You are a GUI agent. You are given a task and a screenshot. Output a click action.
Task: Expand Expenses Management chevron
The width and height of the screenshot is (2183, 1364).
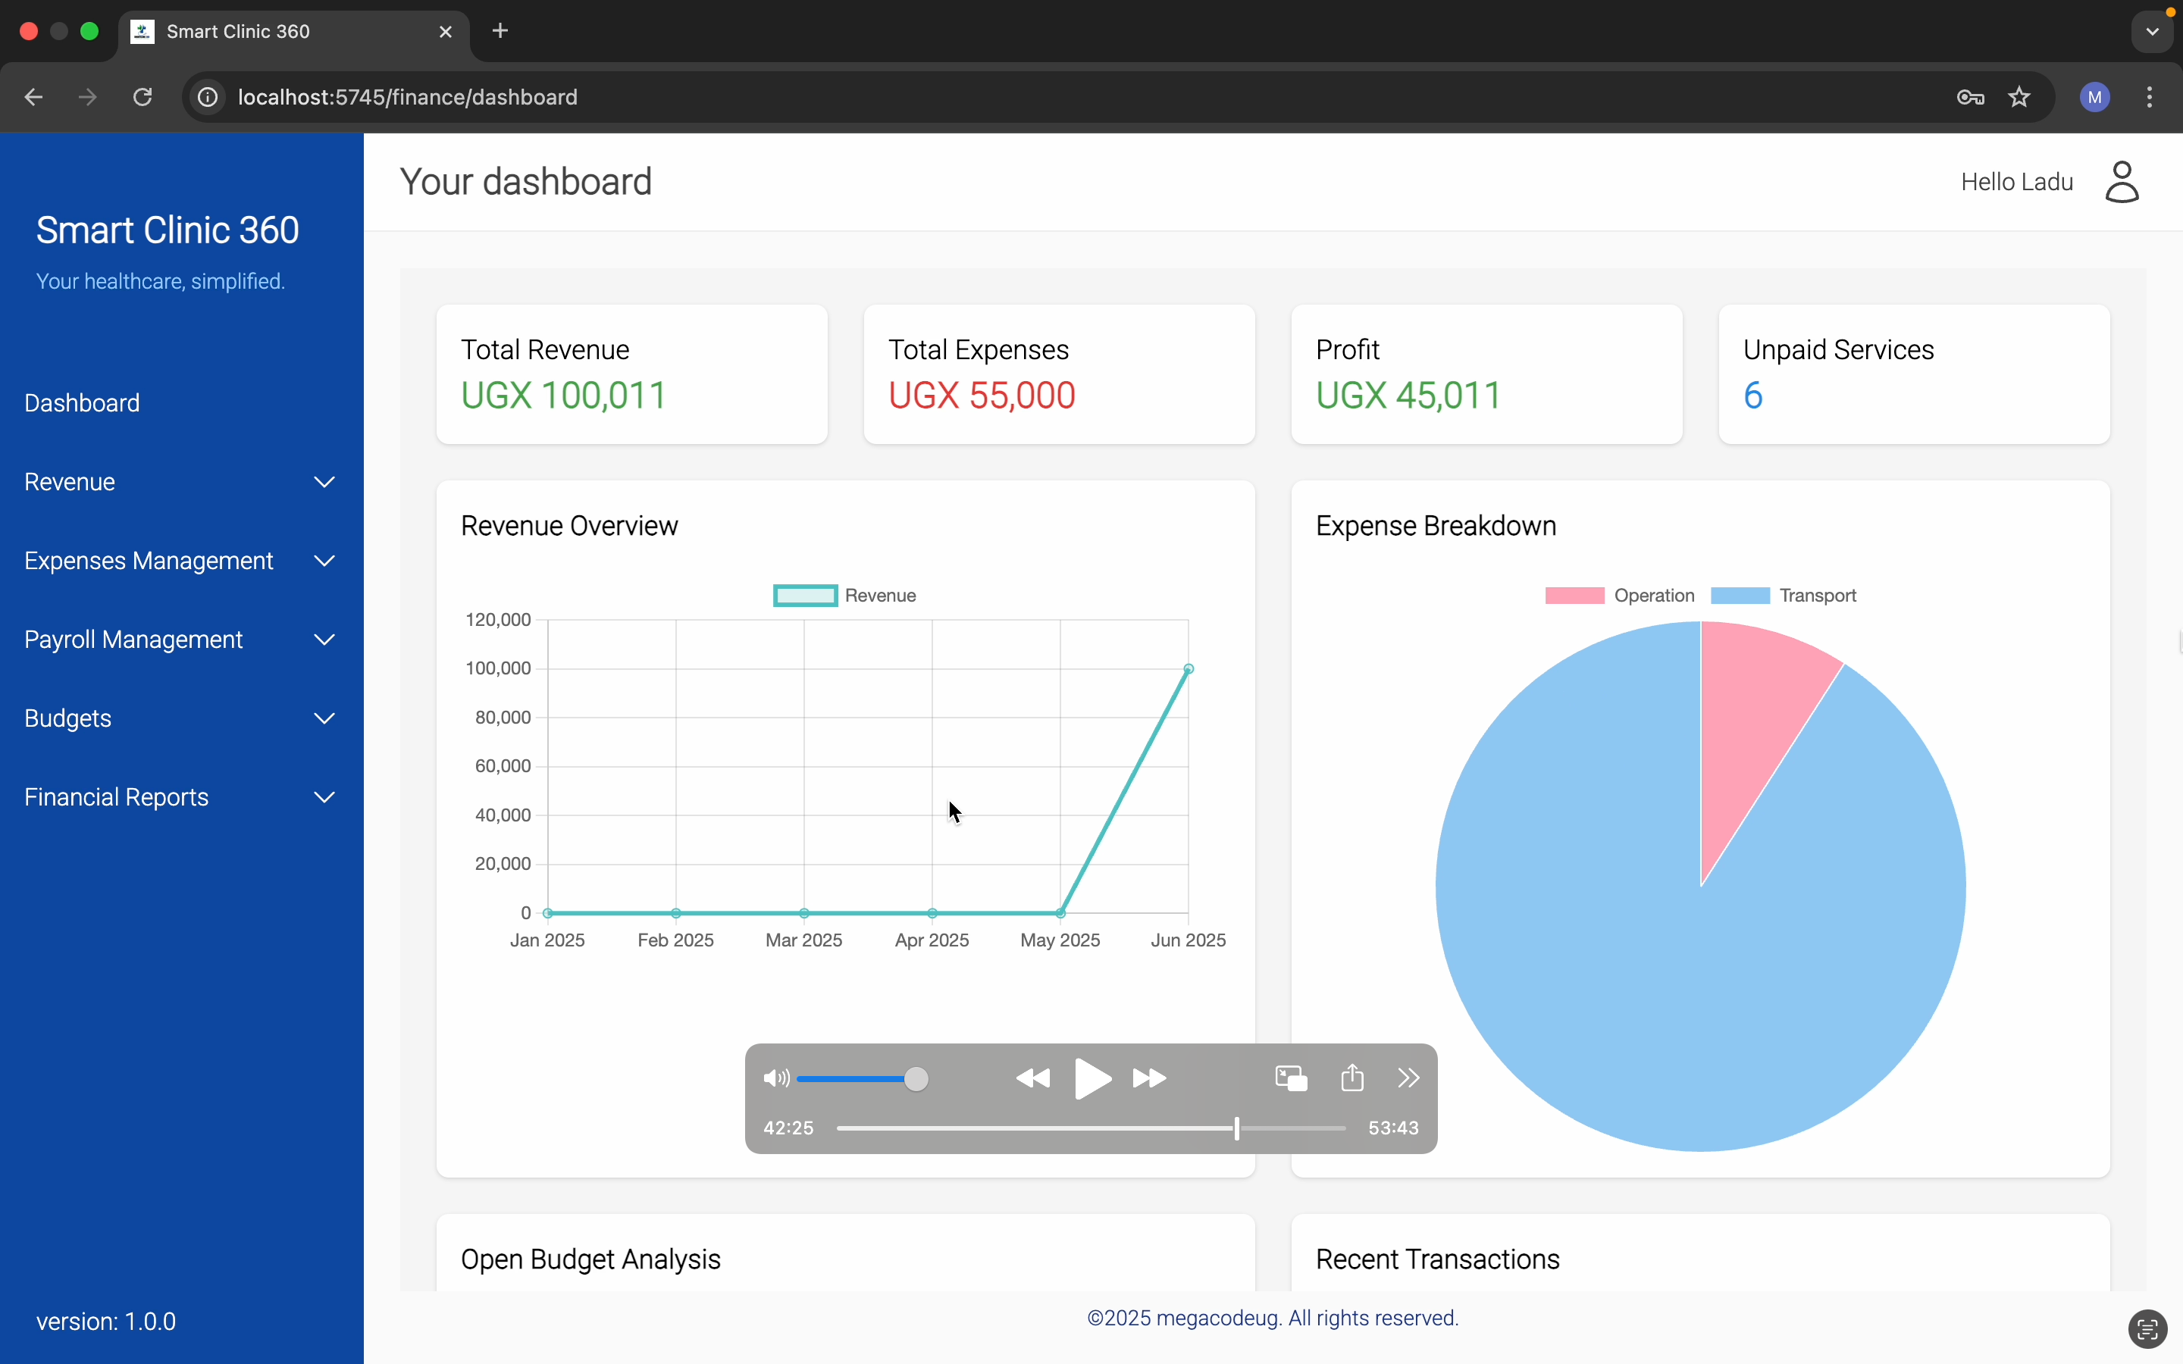324,561
